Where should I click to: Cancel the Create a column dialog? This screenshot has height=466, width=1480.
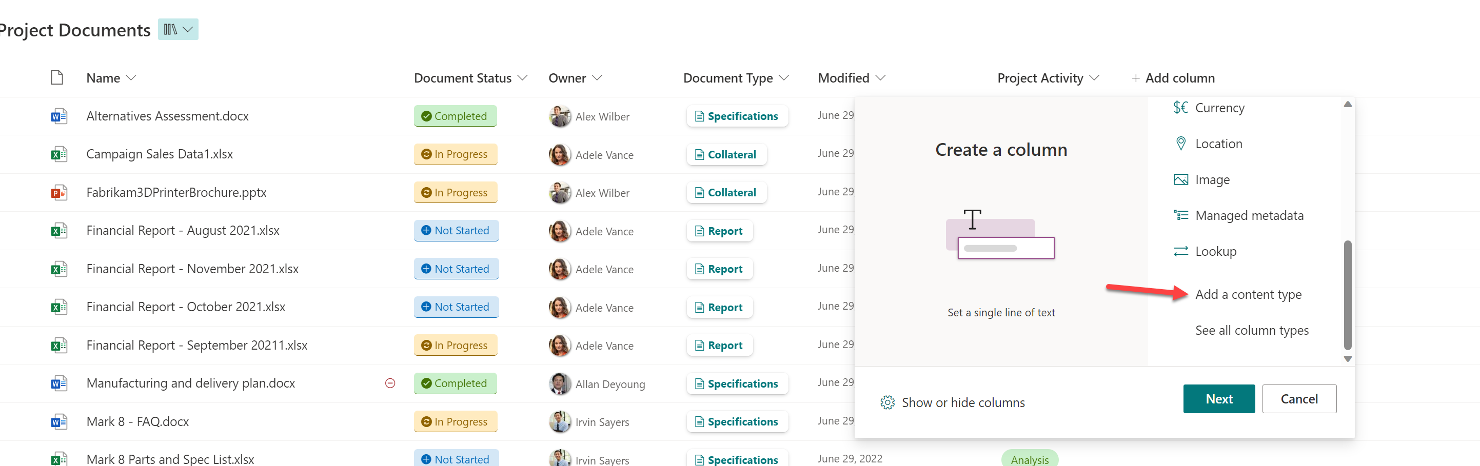click(1298, 399)
